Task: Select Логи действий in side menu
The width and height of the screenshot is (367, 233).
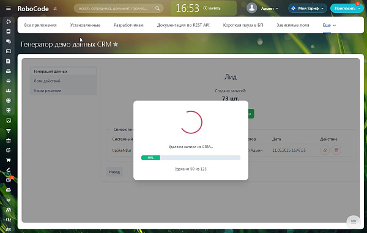Action: click(47, 81)
